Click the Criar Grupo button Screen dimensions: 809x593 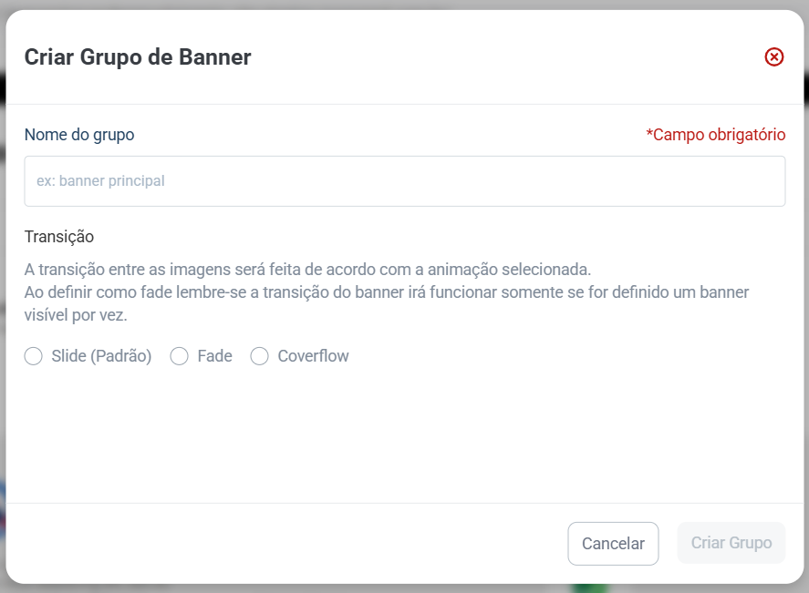pyautogui.click(x=731, y=543)
